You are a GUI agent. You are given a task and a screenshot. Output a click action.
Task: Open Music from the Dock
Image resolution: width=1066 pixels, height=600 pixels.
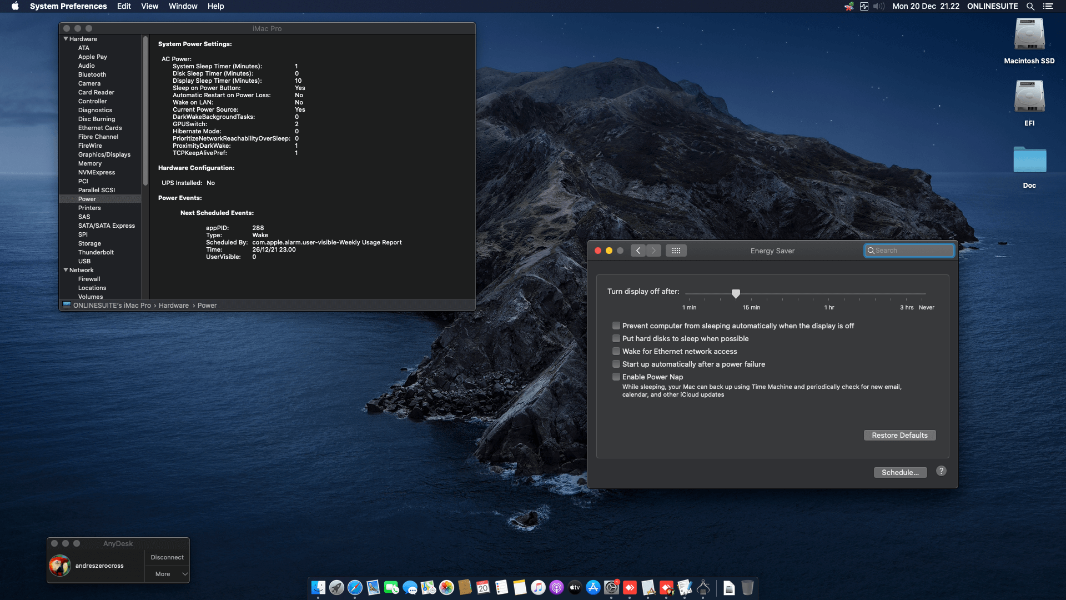click(538, 587)
